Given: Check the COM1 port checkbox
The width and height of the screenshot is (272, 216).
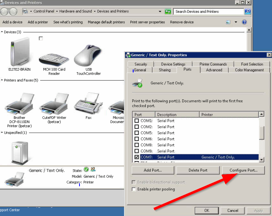Looking at the screenshot, I should (137, 120).
